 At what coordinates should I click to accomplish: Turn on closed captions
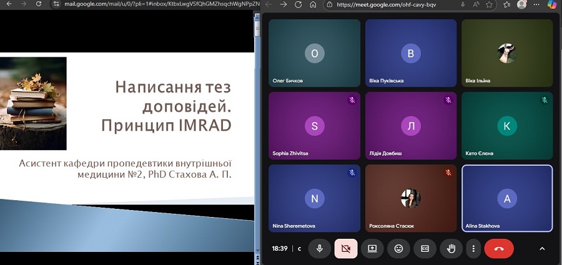click(425, 248)
